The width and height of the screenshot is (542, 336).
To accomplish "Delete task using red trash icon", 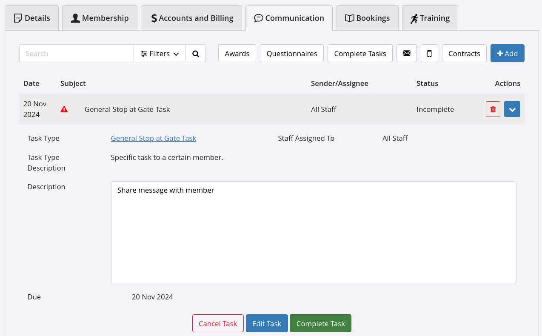I will (493, 109).
